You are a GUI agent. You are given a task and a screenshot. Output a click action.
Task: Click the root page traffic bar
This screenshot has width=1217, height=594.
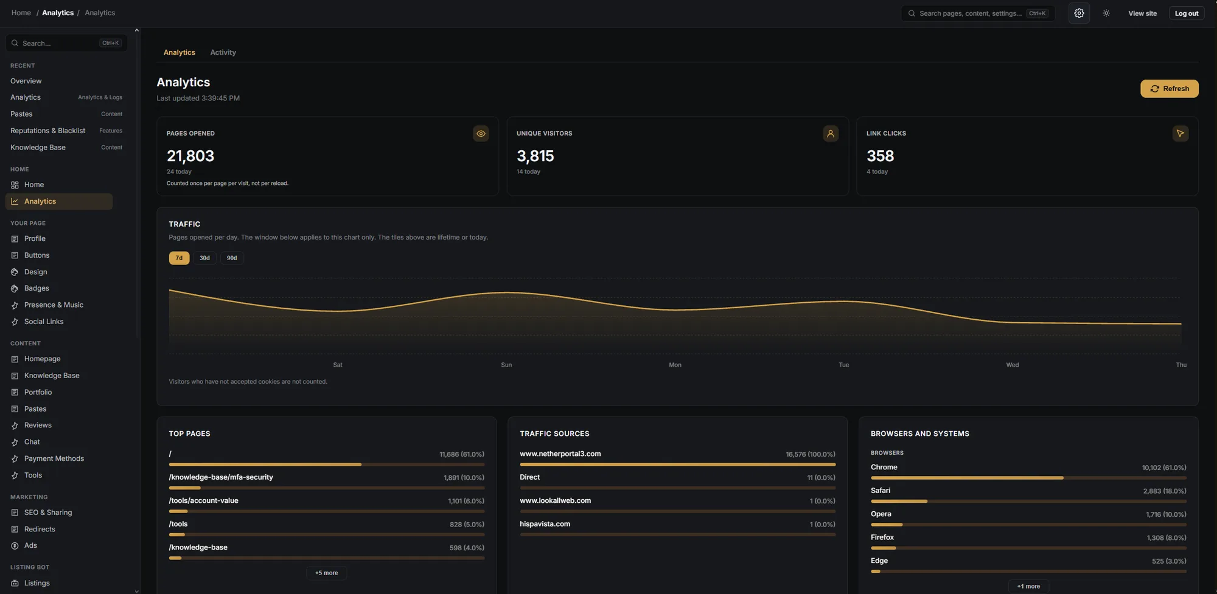[327, 465]
